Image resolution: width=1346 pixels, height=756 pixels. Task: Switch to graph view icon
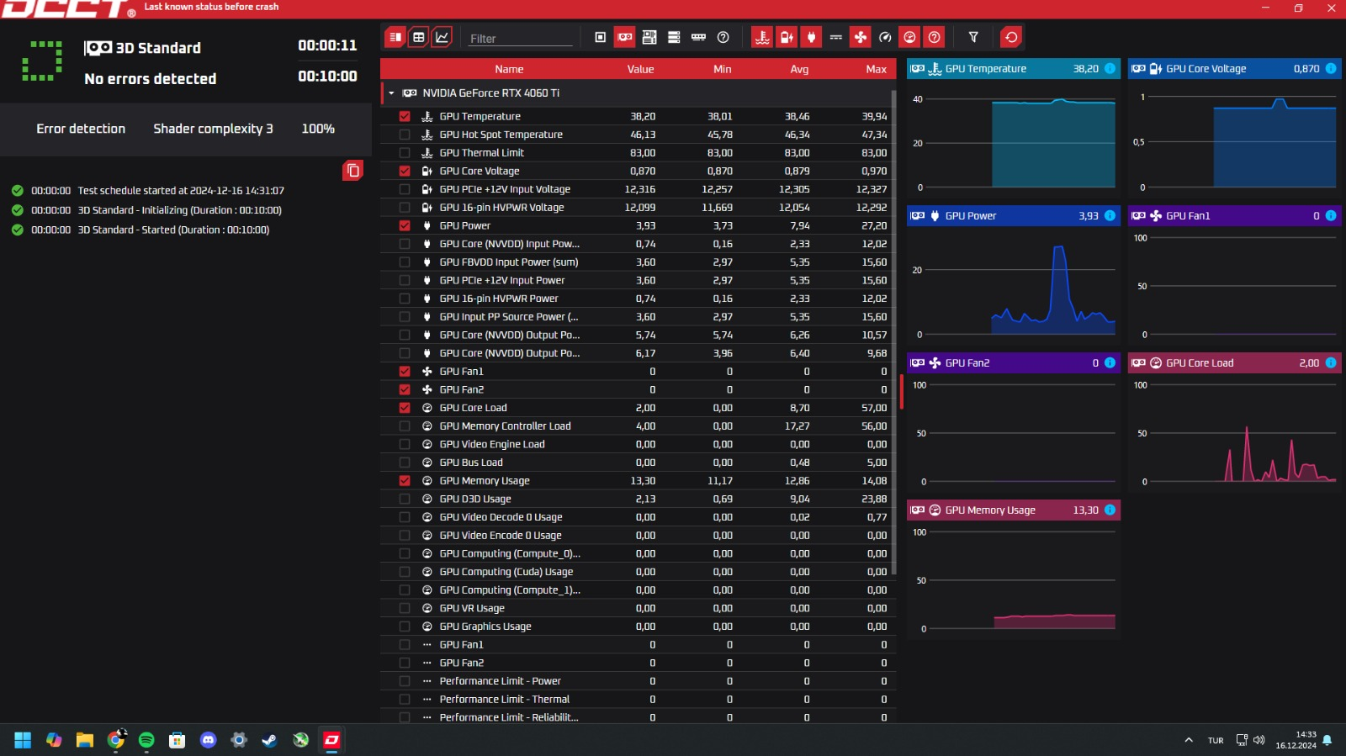pos(442,37)
